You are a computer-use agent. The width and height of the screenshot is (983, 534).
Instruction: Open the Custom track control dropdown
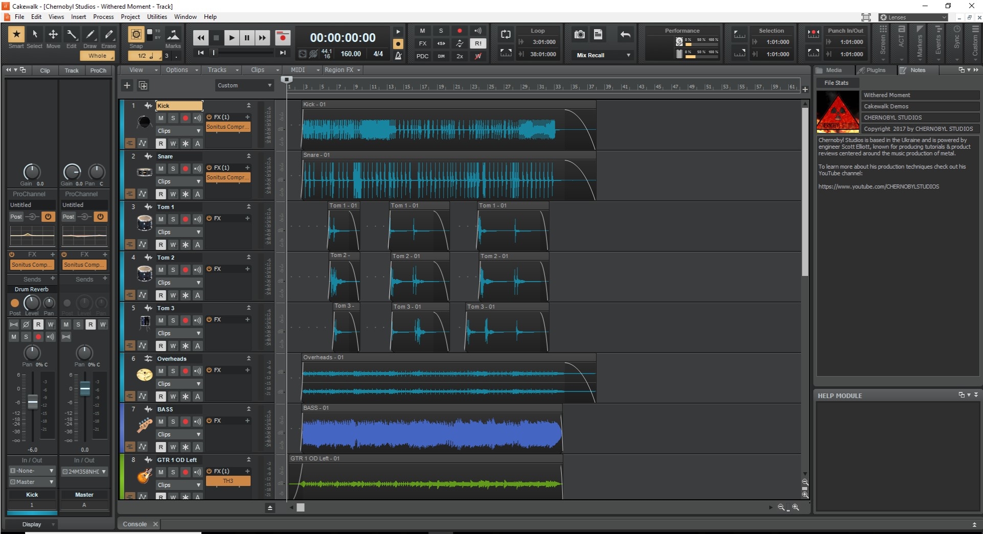click(x=244, y=85)
